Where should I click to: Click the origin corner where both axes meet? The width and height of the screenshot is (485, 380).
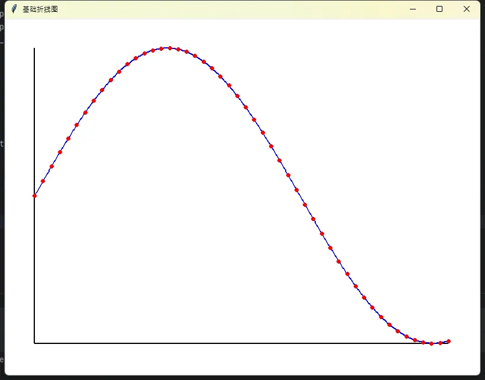click(x=34, y=343)
